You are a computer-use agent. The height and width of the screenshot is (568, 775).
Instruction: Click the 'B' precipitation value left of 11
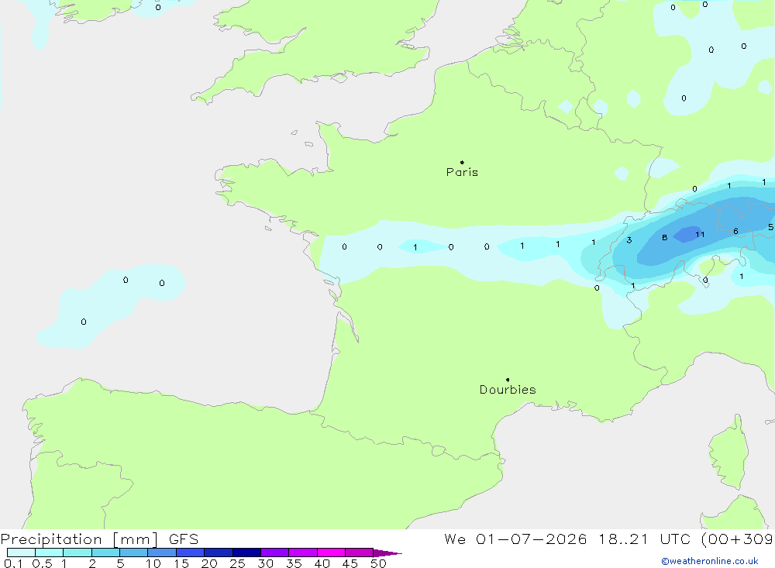coord(665,238)
